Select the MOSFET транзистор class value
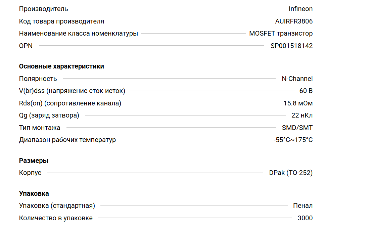Image resolution: width=370 pixels, height=229 pixels. pos(281,33)
